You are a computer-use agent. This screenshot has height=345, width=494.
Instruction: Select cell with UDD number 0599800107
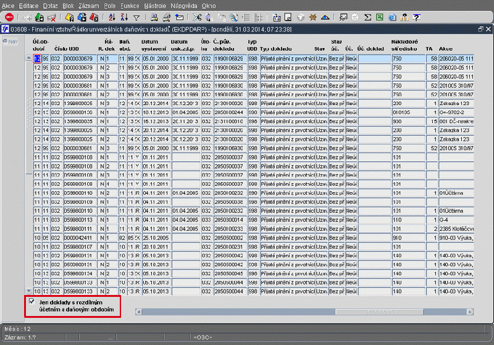[x=80, y=247]
